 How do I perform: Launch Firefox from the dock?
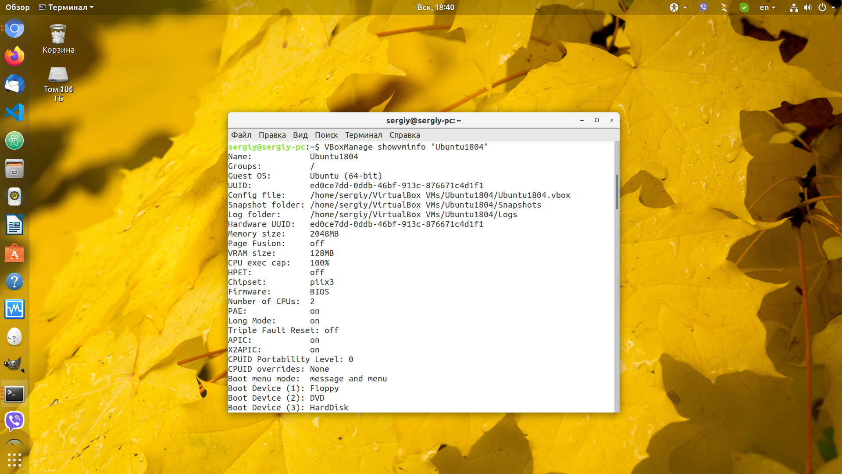[14, 56]
